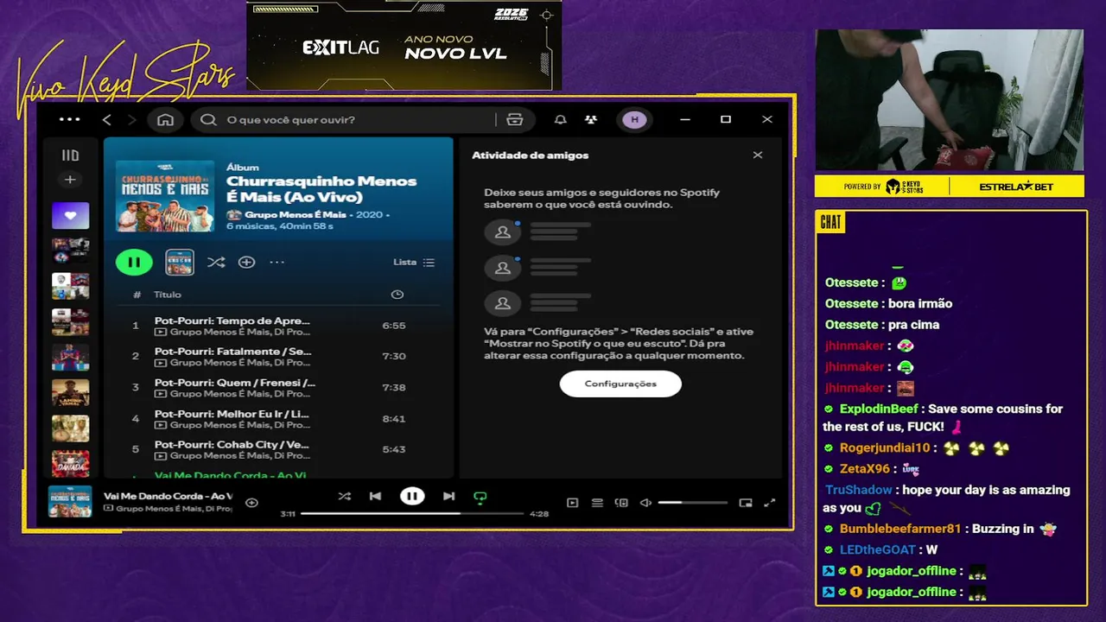Skip to the next track
Viewport: 1106px width, 622px height.
pyautogui.click(x=448, y=496)
